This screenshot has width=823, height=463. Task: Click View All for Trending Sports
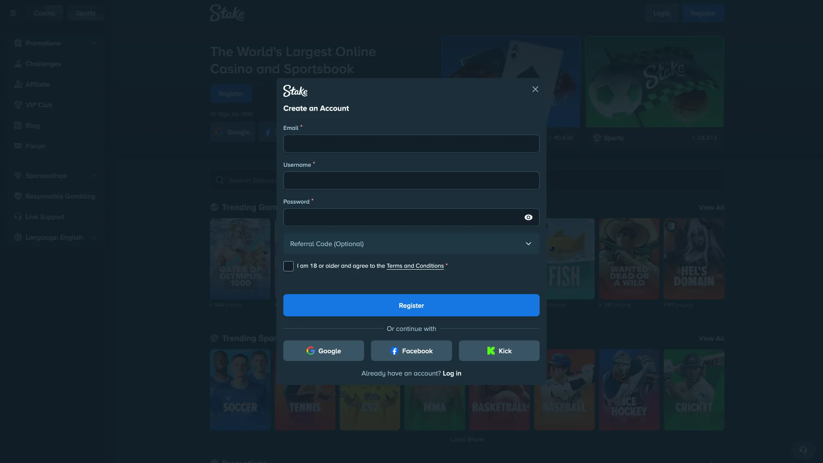coord(712,338)
